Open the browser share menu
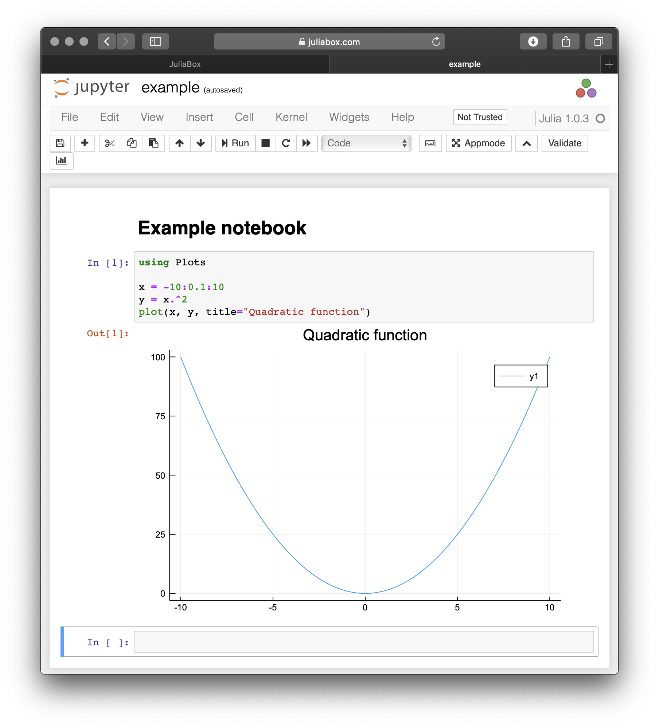The image size is (659, 728). [x=566, y=41]
